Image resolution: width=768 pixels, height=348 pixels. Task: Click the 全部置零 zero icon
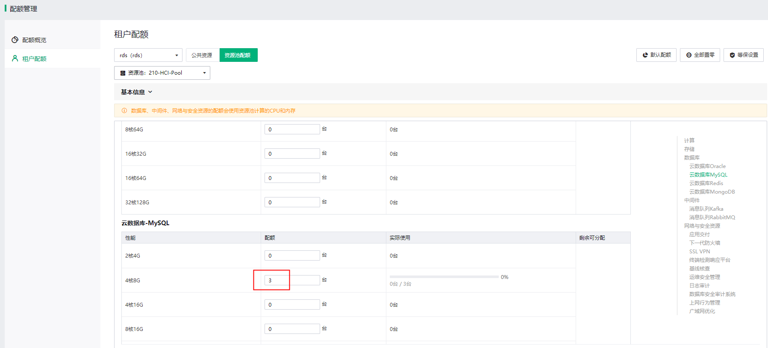click(x=689, y=55)
